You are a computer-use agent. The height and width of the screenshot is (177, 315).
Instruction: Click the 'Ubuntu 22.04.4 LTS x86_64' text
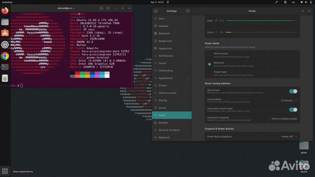pyautogui.click(x=97, y=20)
